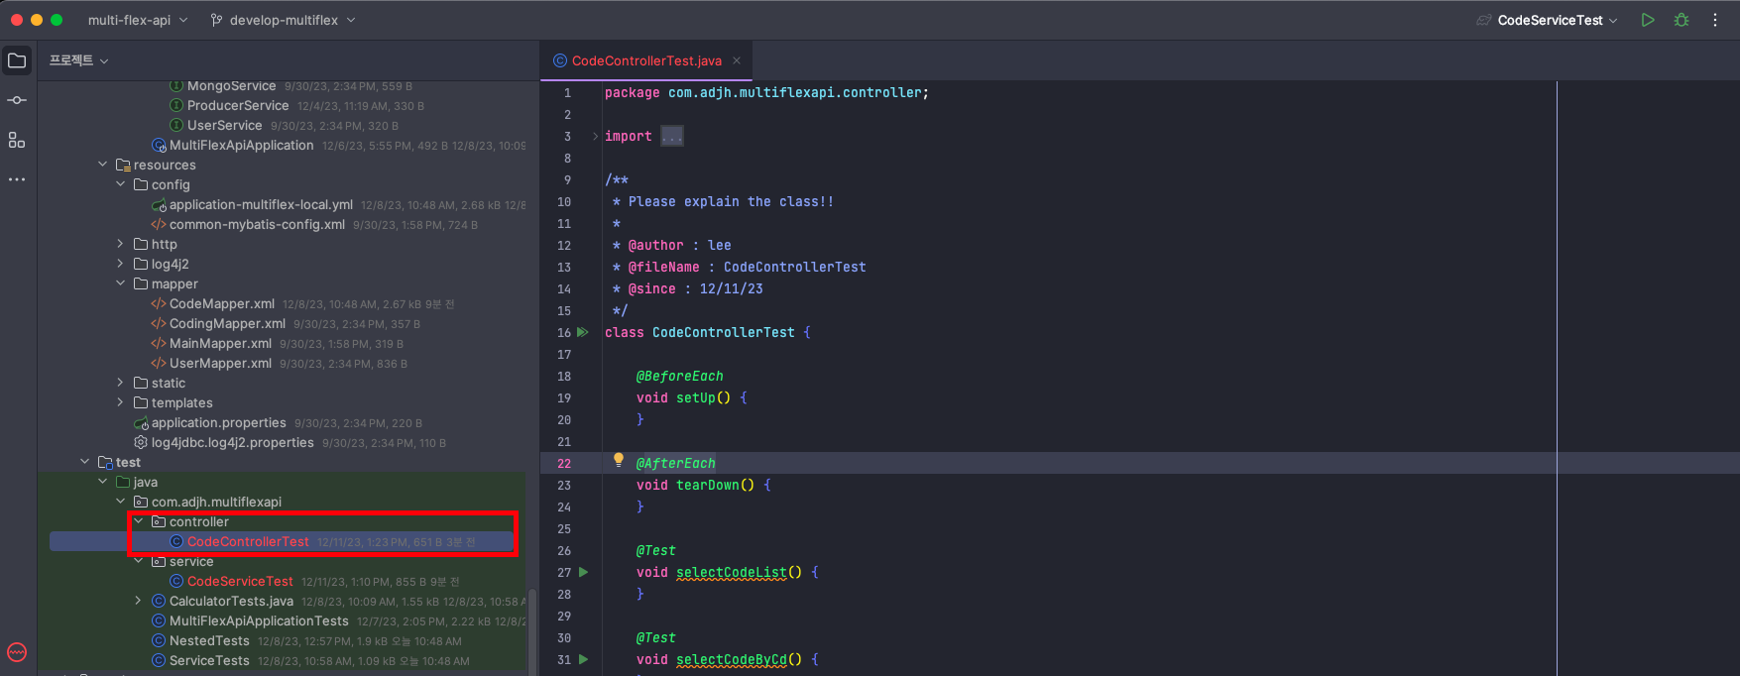Open log4jdbc.log4j2.properties file
The height and width of the screenshot is (676, 1740).
point(232,442)
